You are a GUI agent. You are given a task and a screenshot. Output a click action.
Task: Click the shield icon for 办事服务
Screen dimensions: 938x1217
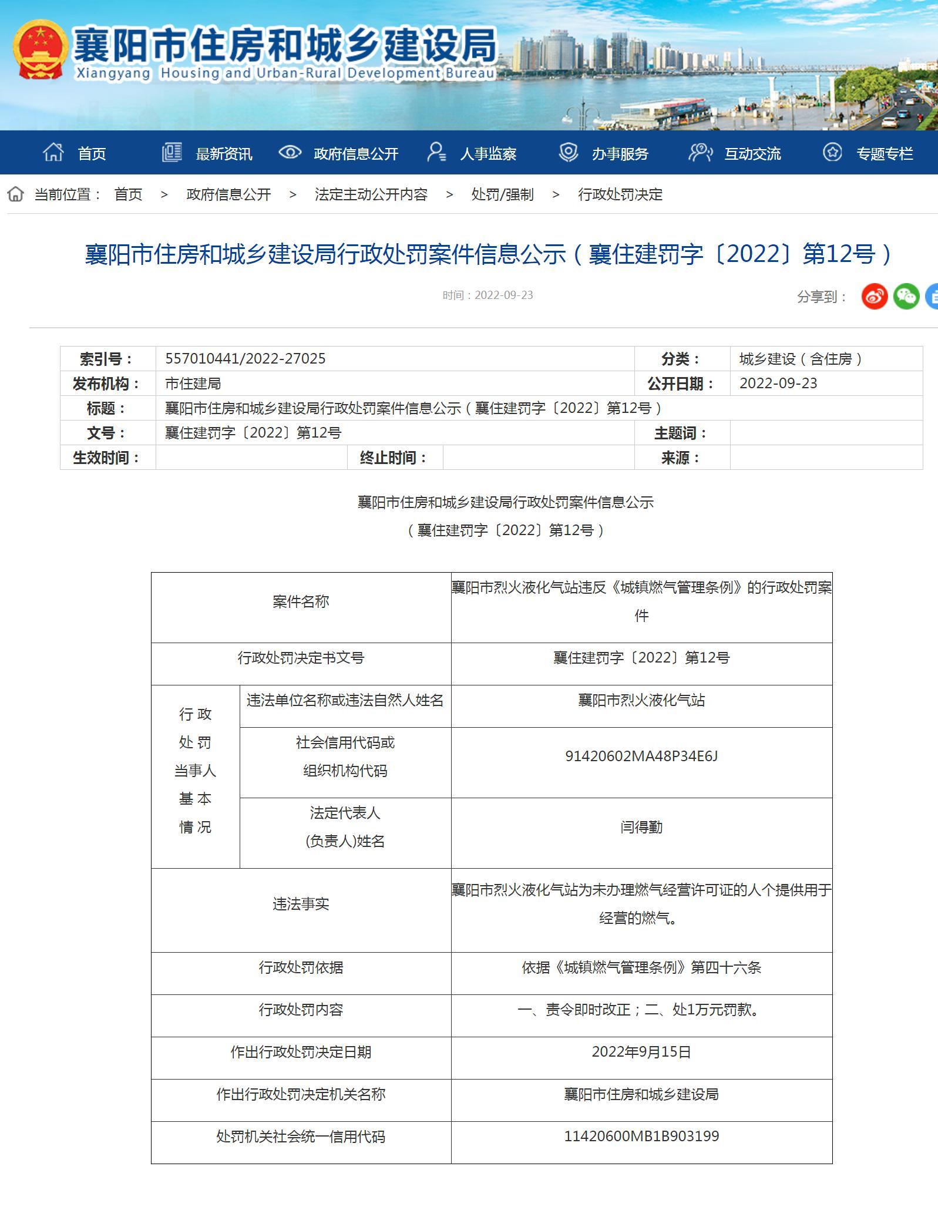568,152
